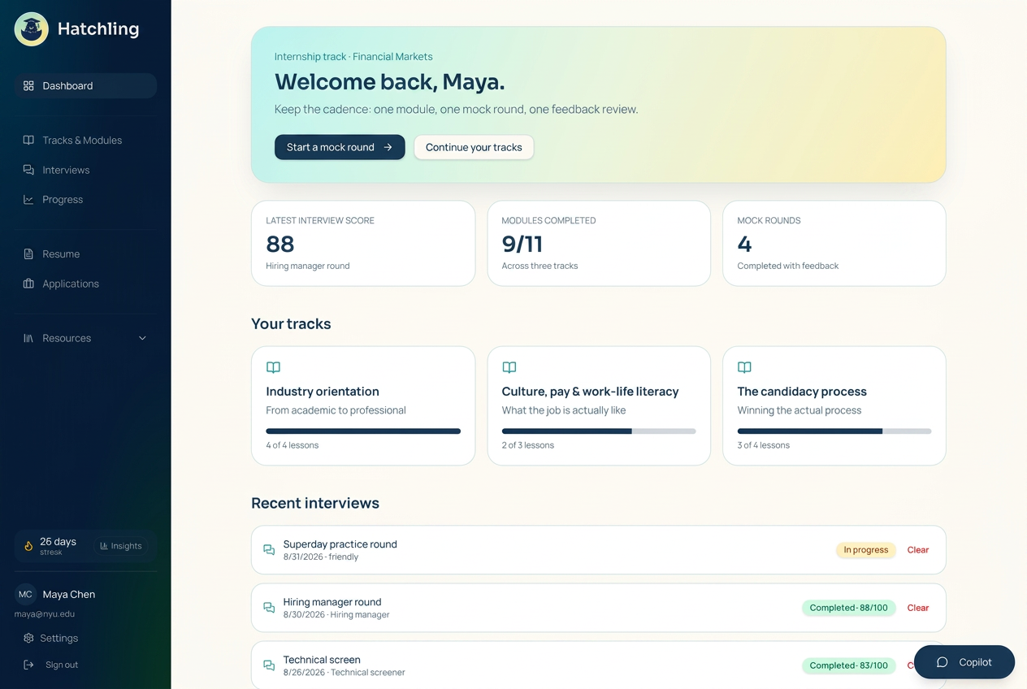Open the Copilot assistant
This screenshot has width=1027, height=689.
point(964,662)
